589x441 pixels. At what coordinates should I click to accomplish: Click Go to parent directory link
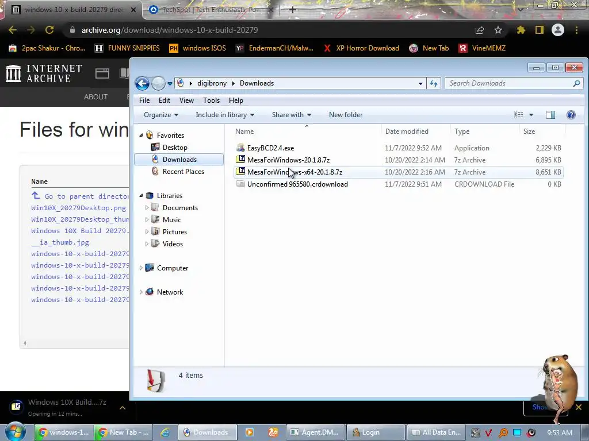79,196
